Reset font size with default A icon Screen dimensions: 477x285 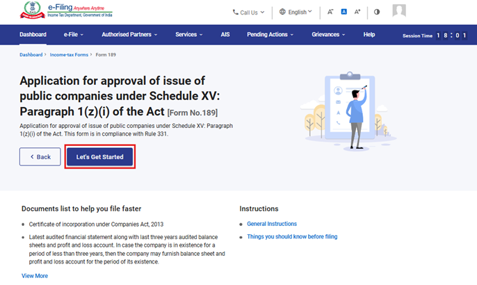coord(343,12)
